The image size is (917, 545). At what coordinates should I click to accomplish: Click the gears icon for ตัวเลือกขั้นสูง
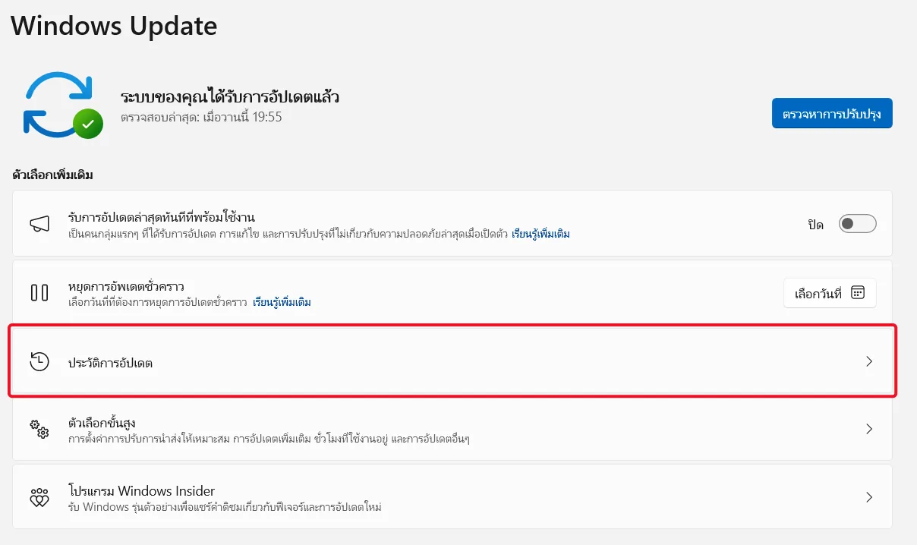click(x=39, y=429)
